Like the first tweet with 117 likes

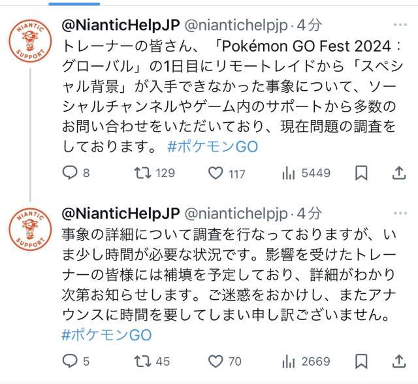(x=216, y=173)
